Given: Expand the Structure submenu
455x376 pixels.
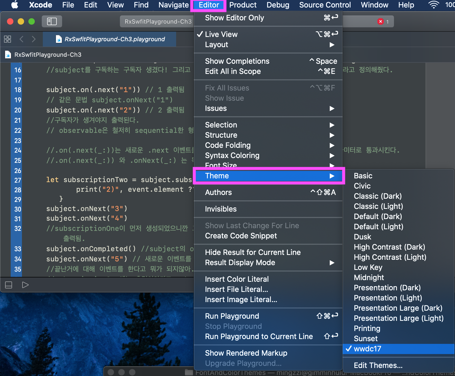Looking at the screenshot, I should [x=268, y=135].
